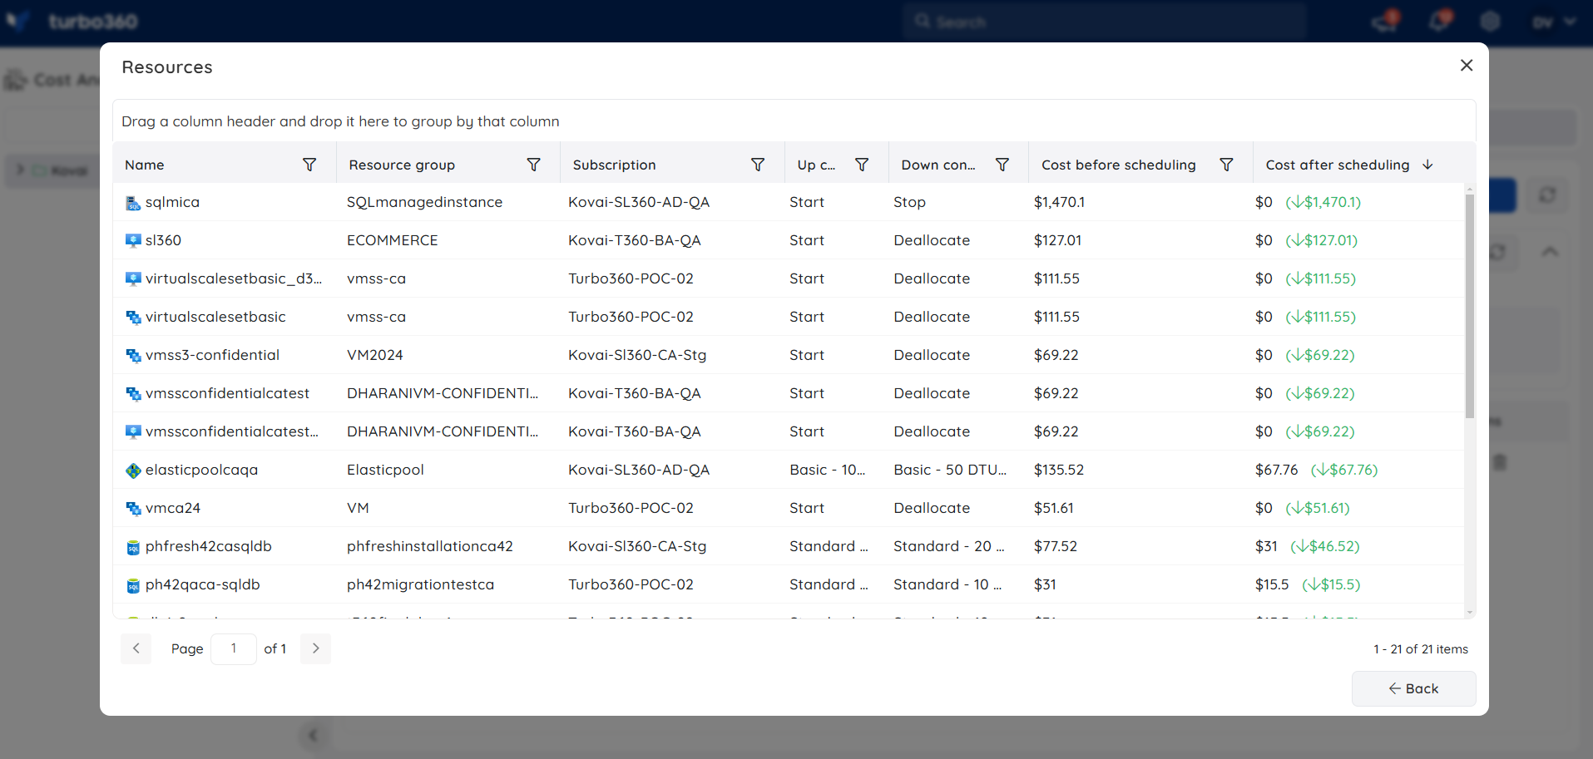Click the Basic - 50 DTU down configuration
This screenshot has height=759, width=1593.
950,470
